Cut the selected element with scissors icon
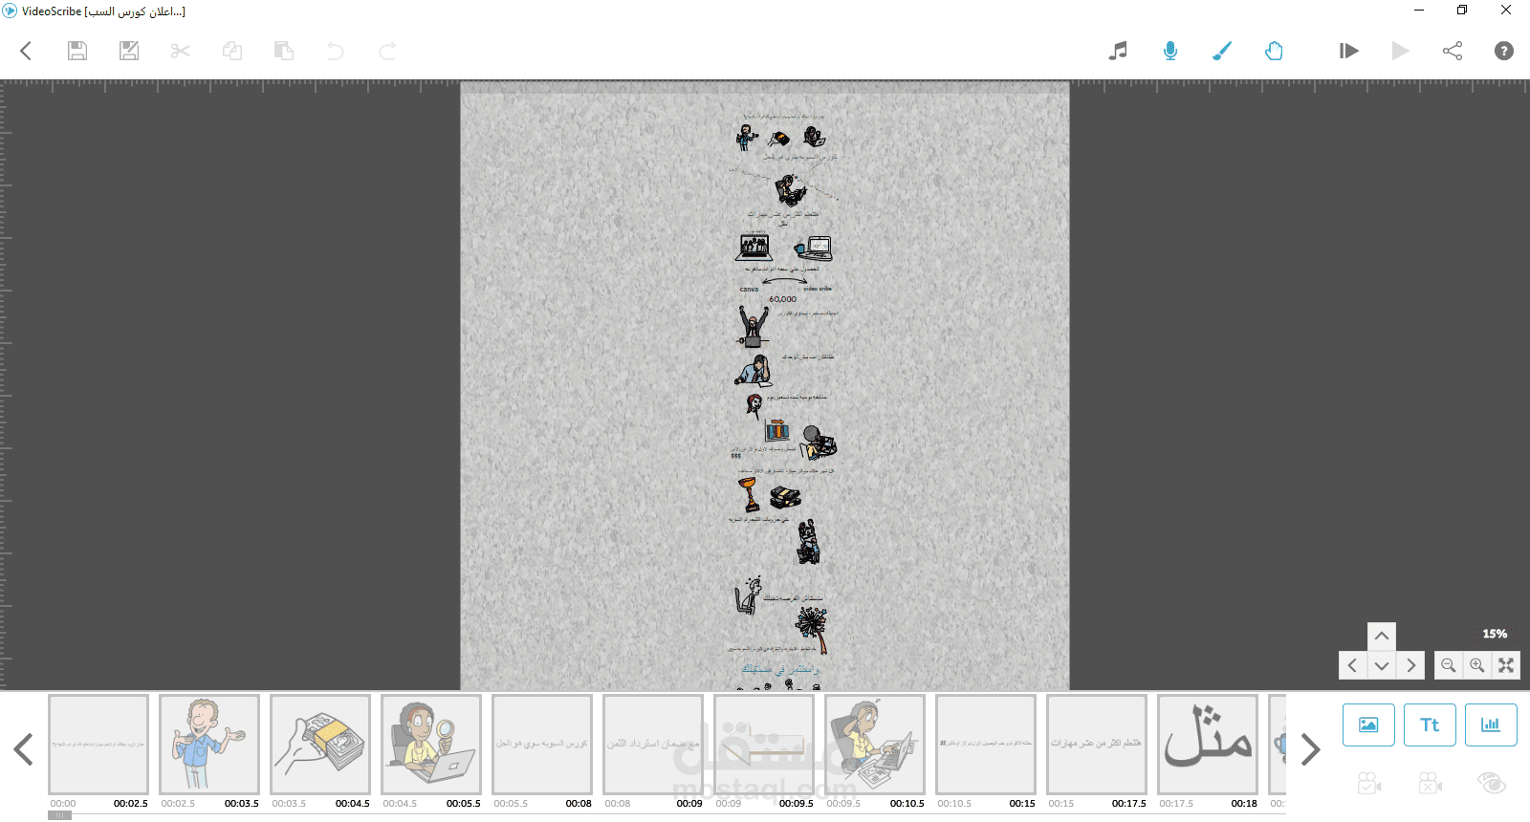 [x=180, y=51]
